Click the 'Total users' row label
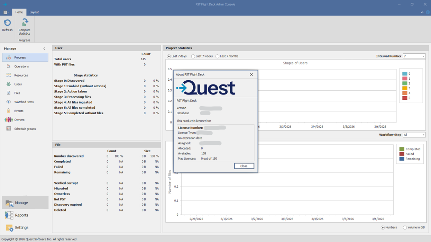The width and height of the screenshot is (431, 242). [x=63, y=59]
